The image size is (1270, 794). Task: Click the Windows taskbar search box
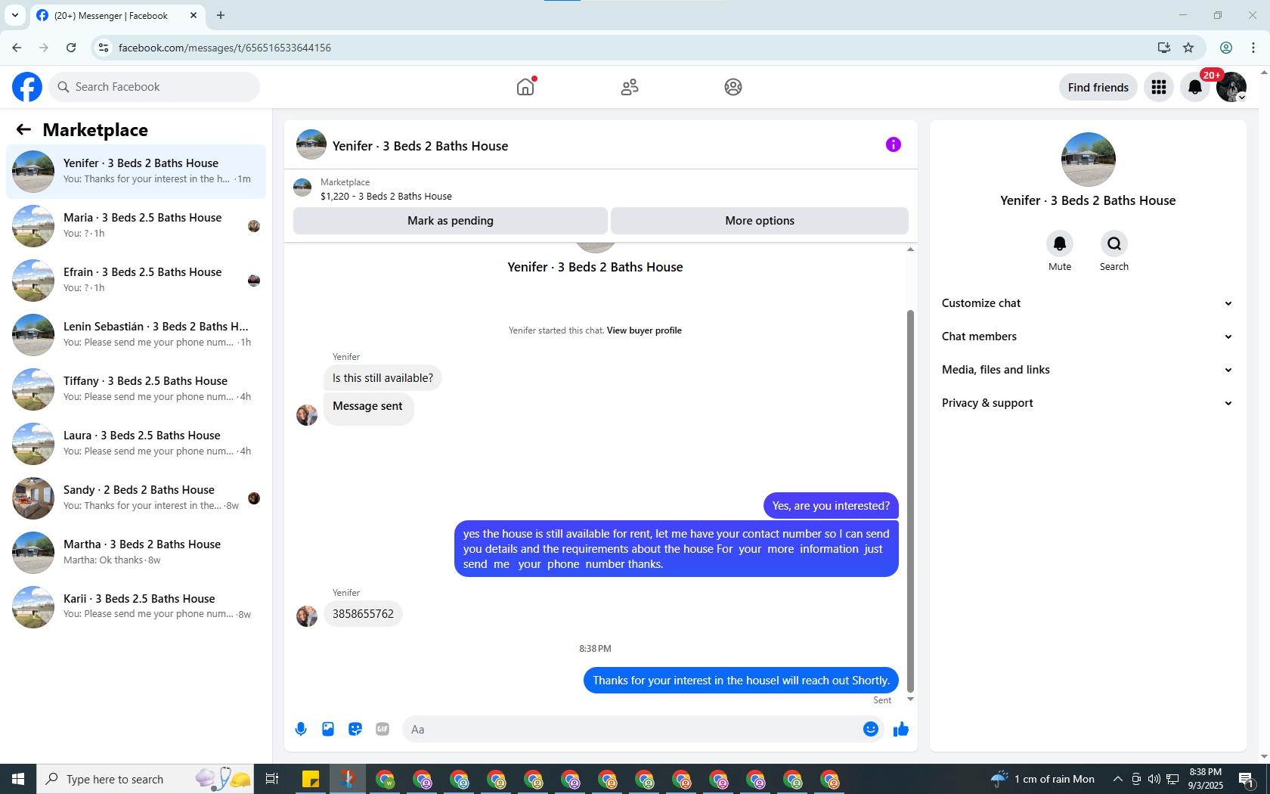click(x=144, y=779)
